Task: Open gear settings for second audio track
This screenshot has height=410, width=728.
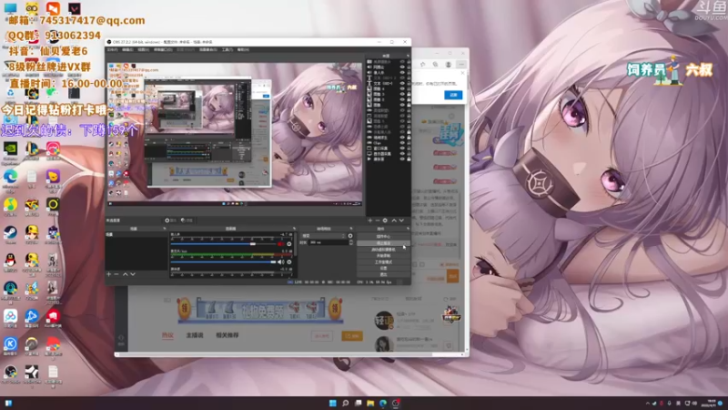Action: point(288,262)
